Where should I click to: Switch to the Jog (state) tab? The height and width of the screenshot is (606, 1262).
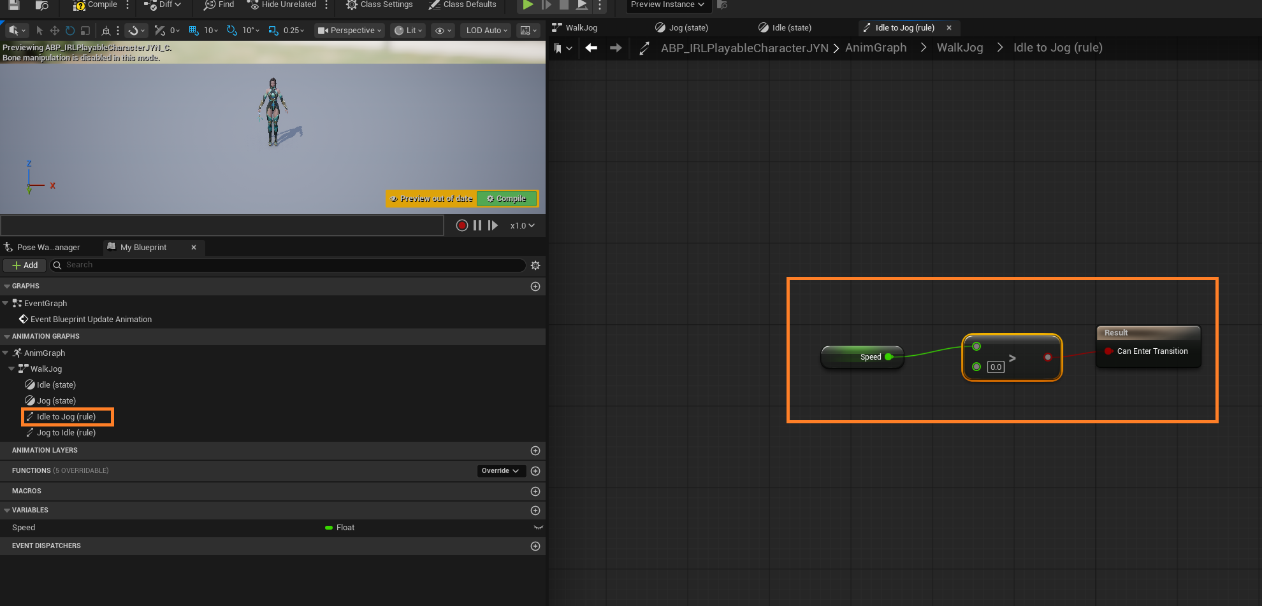tap(688, 28)
